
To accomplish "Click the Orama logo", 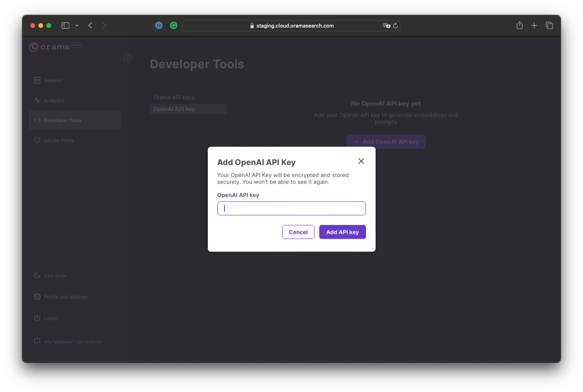I will pyautogui.click(x=49, y=47).
